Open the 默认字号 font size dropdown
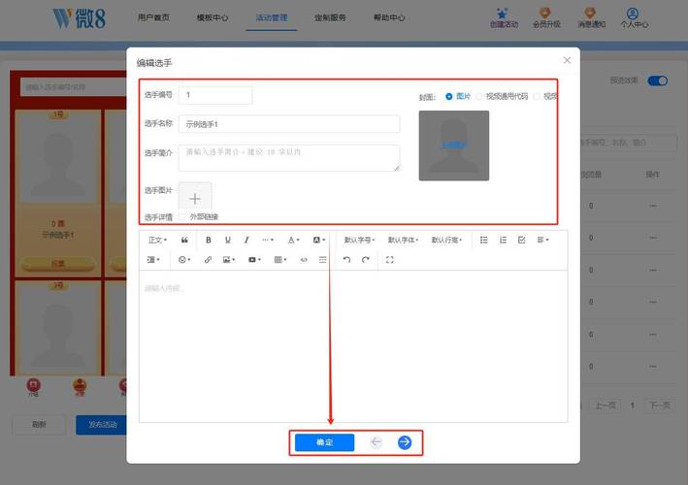The height and width of the screenshot is (485, 688). click(x=361, y=240)
